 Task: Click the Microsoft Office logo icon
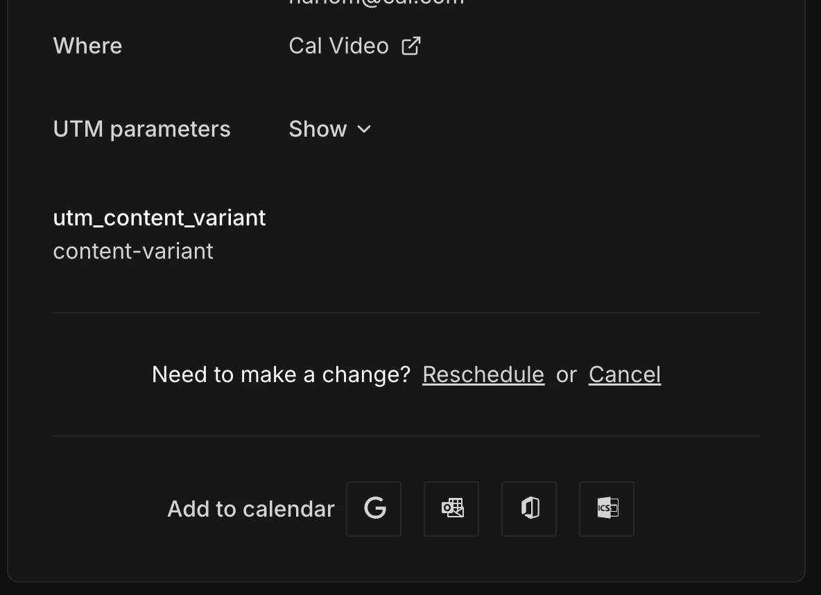(529, 508)
